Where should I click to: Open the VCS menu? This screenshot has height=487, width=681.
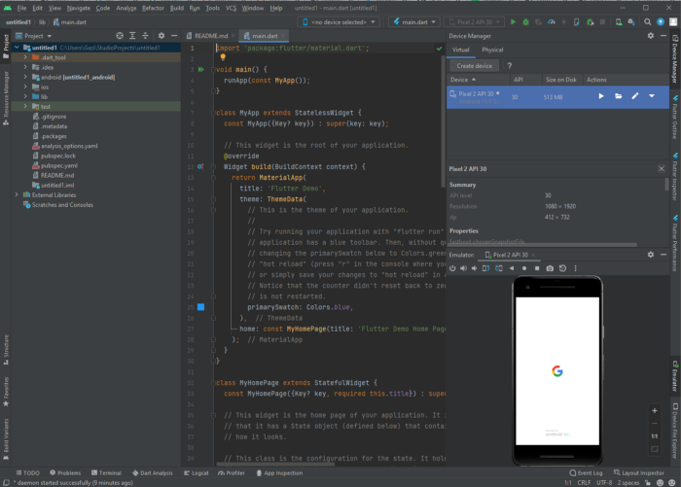tap(231, 8)
